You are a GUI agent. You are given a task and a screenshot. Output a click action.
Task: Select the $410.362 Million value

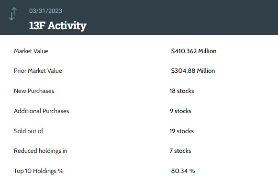click(x=194, y=51)
